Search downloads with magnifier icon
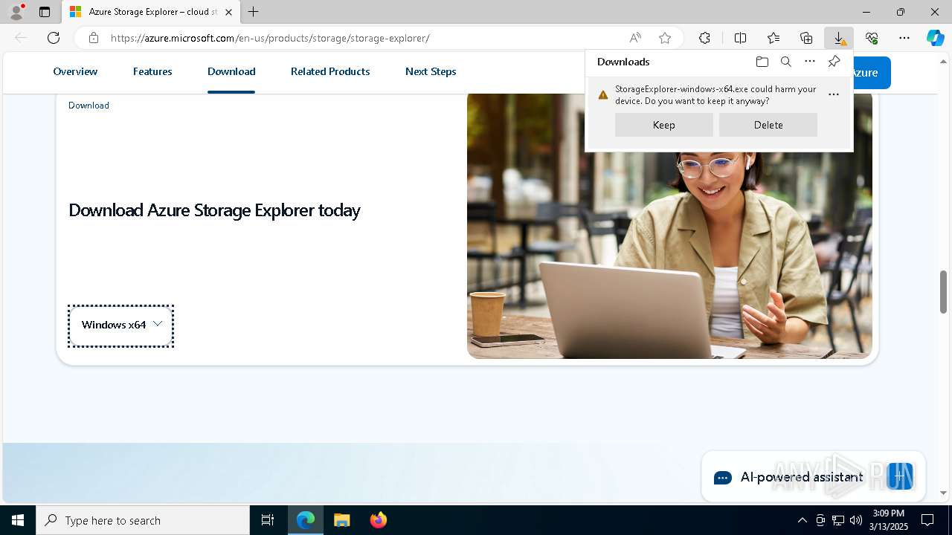 pyautogui.click(x=785, y=62)
